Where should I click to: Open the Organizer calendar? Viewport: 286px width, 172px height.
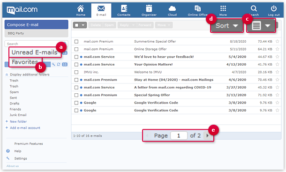[x=149, y=11]
